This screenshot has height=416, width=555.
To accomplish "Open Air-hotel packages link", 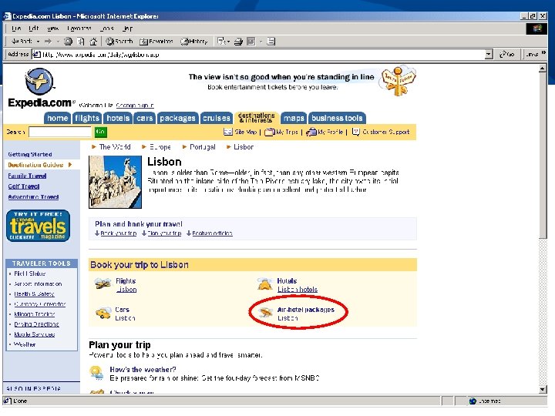I will point(306,310).
